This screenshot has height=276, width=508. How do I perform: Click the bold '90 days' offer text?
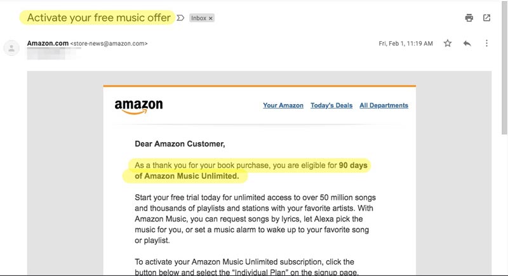[x=353, y=166]
